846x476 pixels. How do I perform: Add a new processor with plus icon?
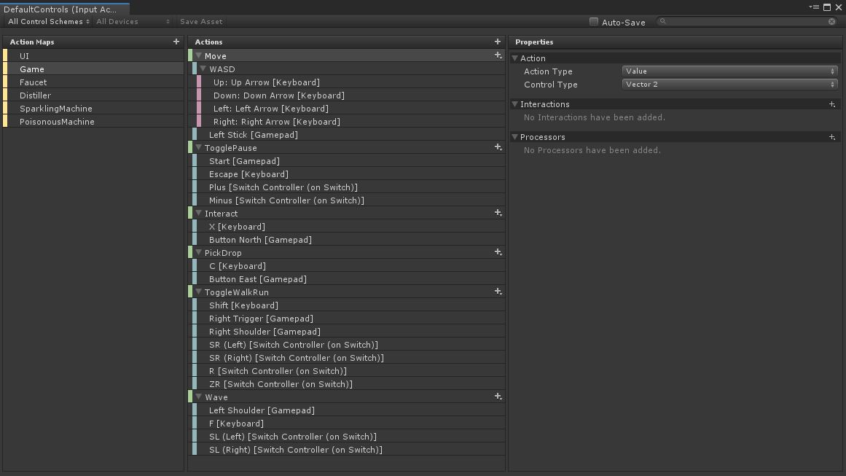[x=832, y=137]
